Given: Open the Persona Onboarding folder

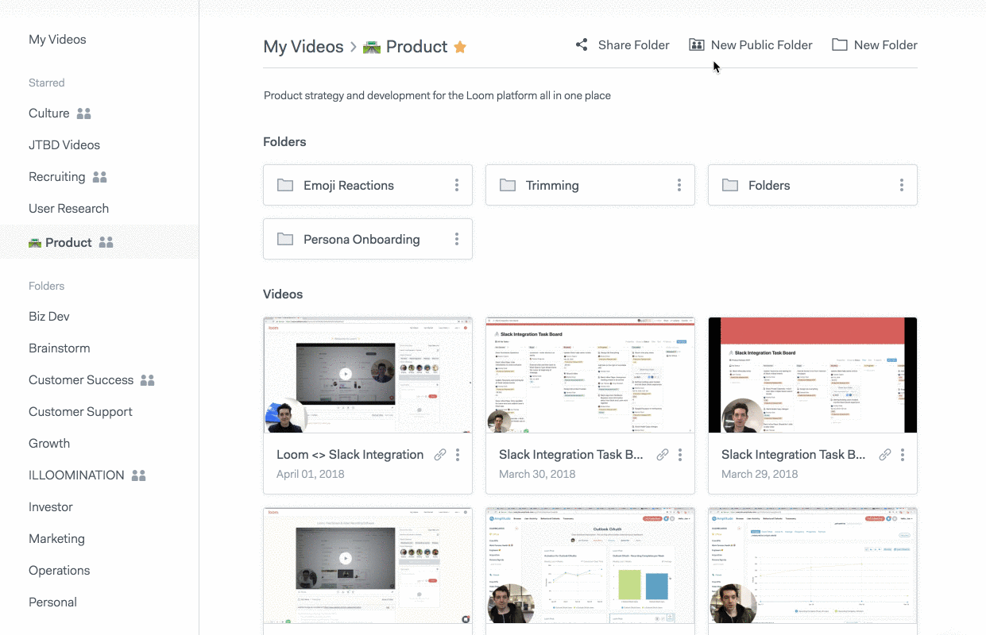Looking at the screenshot, I should point(368,239).
